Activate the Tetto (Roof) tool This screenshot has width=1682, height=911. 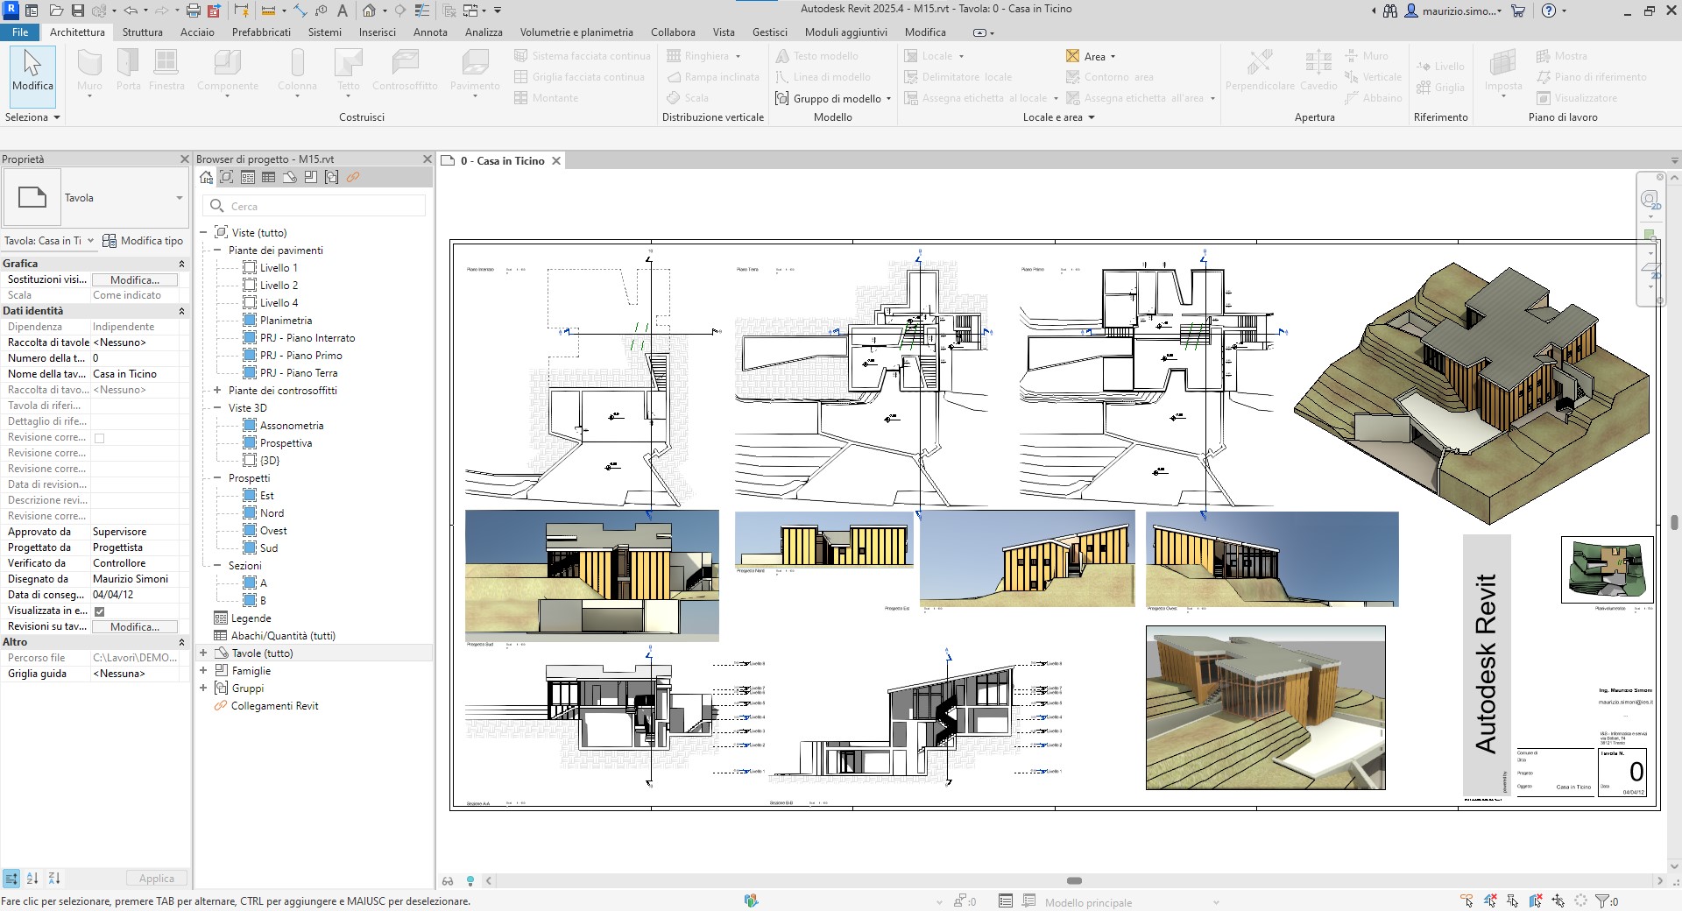348,70
